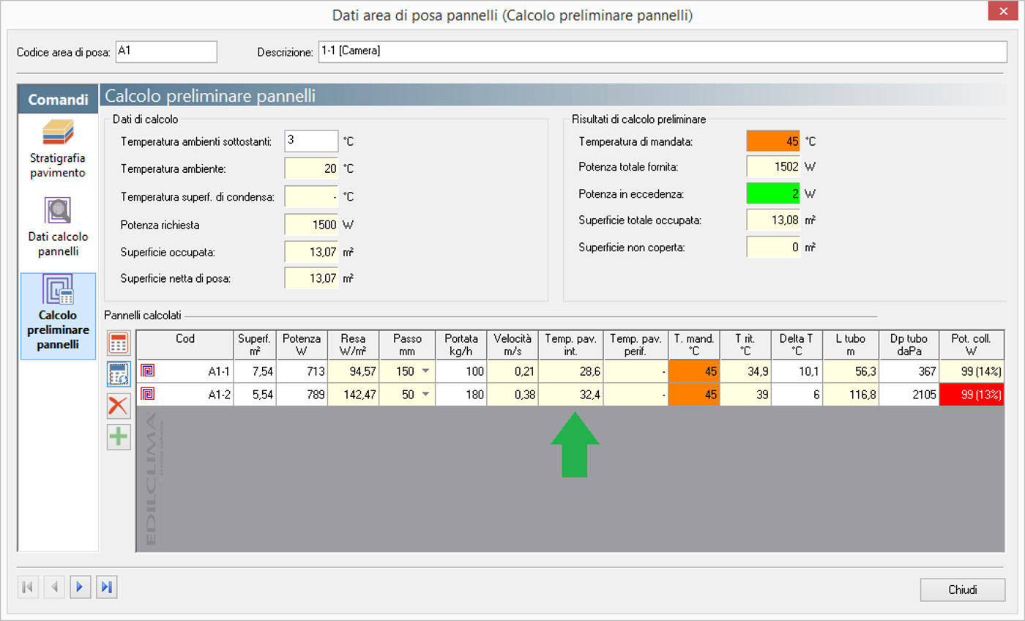Click Temperatura superf. di condensa field
Viewport: 1025px width, 621px height.
[311, 196]
